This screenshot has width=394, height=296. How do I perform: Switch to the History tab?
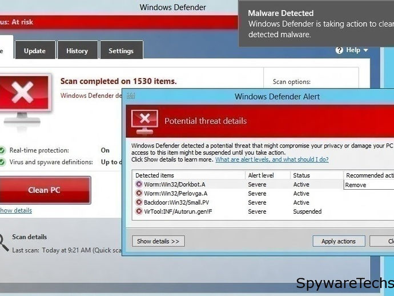(78, 50)
